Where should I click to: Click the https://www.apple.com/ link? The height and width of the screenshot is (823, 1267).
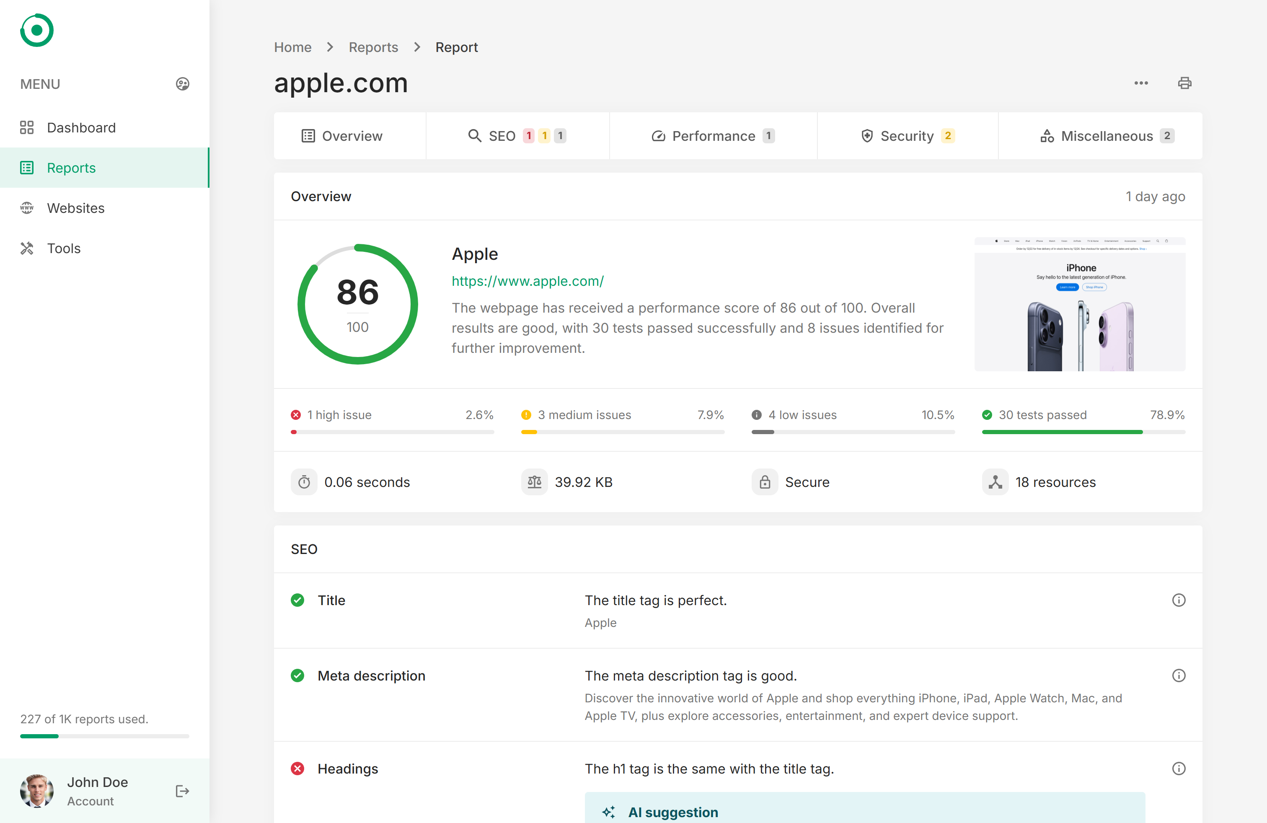527,281
